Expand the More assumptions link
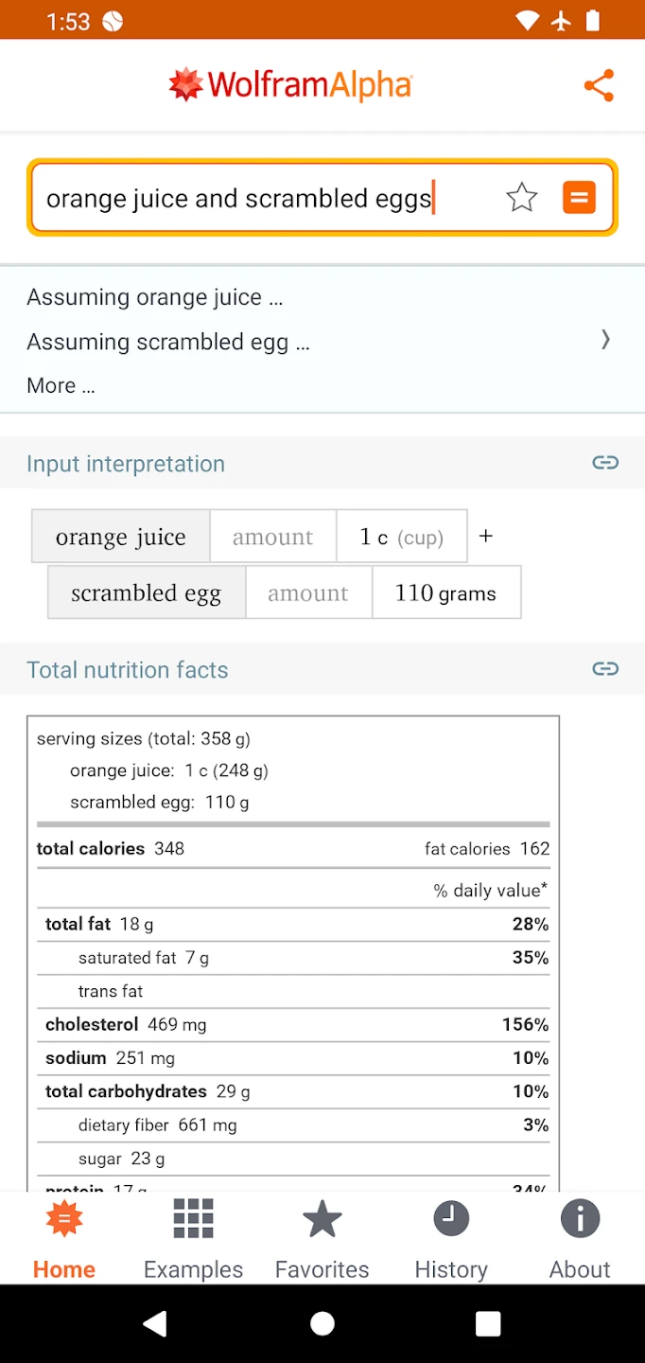Screen dimensions: 645x1363 coord(61,385)
